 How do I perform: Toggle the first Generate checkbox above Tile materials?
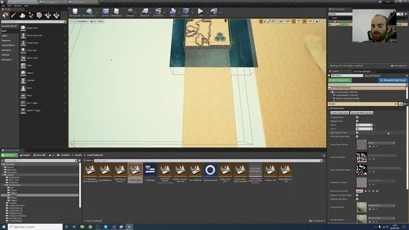pos(357,195)
